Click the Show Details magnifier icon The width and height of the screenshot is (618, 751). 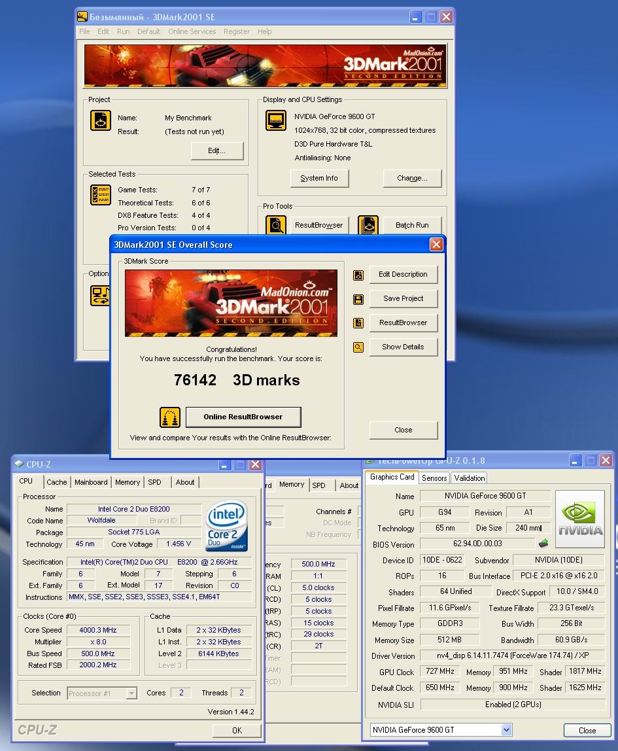(358, 347)
